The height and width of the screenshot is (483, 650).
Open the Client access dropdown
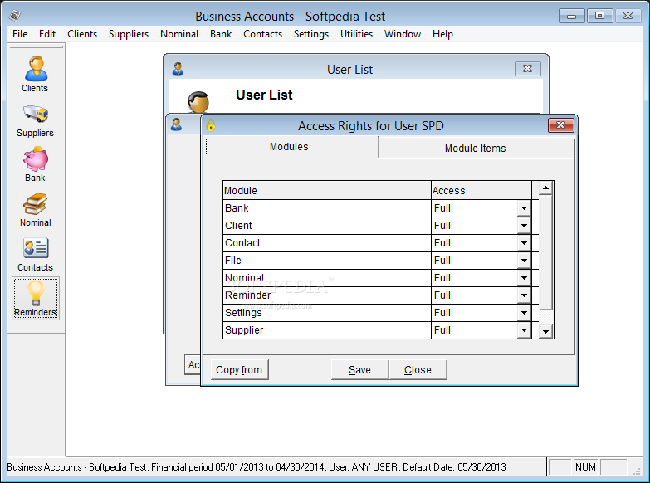tap(524, 226)
